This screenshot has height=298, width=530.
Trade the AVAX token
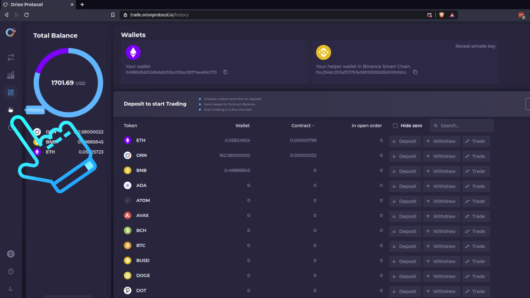(476, 217)
